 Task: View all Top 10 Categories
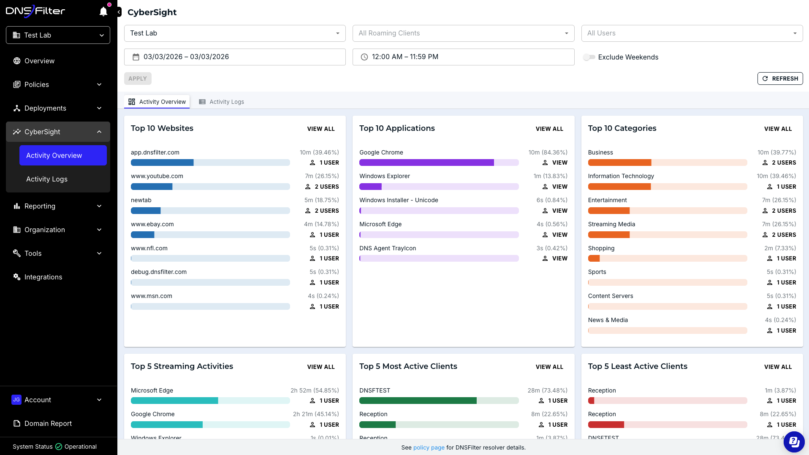tap(778, 129)
